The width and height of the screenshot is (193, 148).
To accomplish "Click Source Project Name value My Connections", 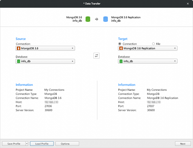I will [54, 90].
